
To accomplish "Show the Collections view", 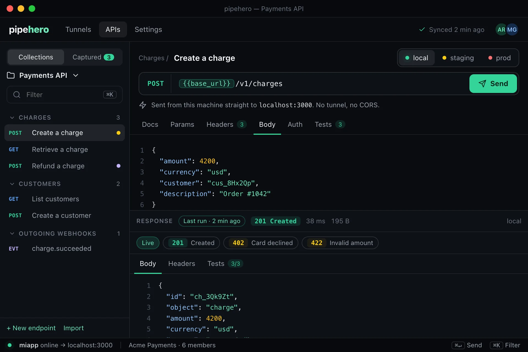I will click(x=36, y=57).
